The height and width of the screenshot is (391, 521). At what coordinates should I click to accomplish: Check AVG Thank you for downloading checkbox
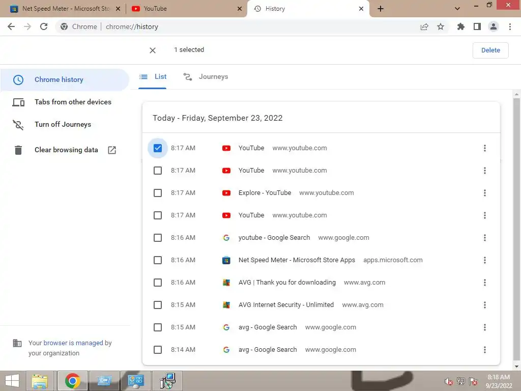[158, 283]
